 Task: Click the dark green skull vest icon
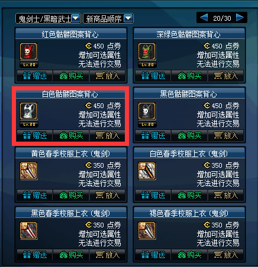(147, 51)
